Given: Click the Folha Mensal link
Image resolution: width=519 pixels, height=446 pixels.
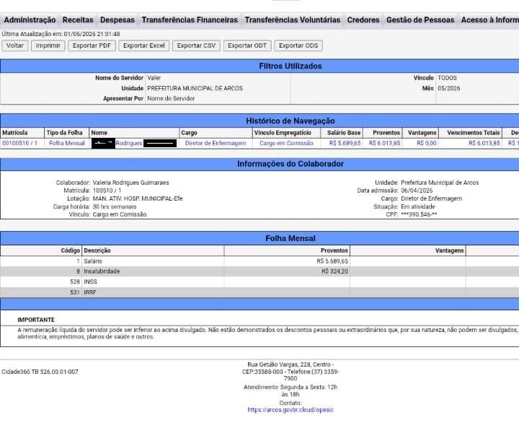Looking at the screenshot, I should tap(67, 143).
